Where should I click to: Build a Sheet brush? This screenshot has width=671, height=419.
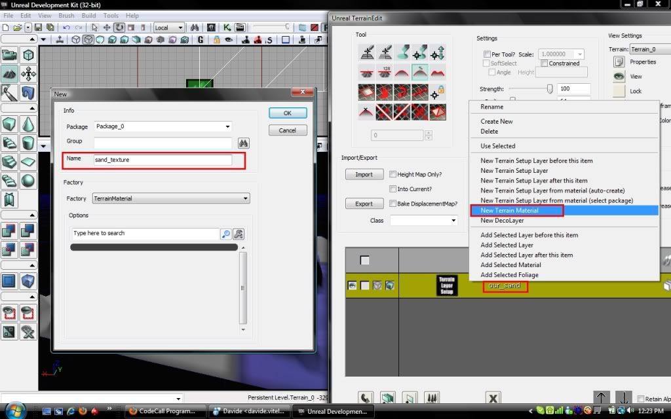click(28, 162)
